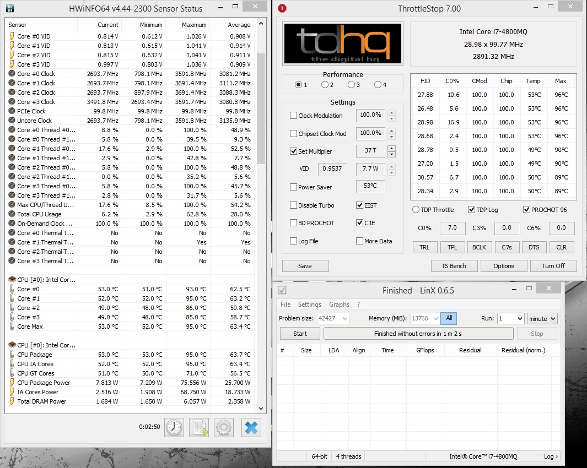
Task: Click the LinX title bar checkmark icon
Action: tap(282, 290)
